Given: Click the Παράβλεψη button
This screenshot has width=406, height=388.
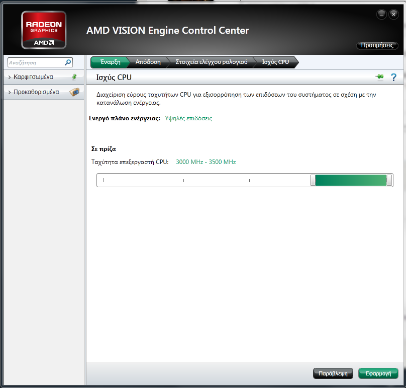Looking at the screenshot, I should point(333,373).
